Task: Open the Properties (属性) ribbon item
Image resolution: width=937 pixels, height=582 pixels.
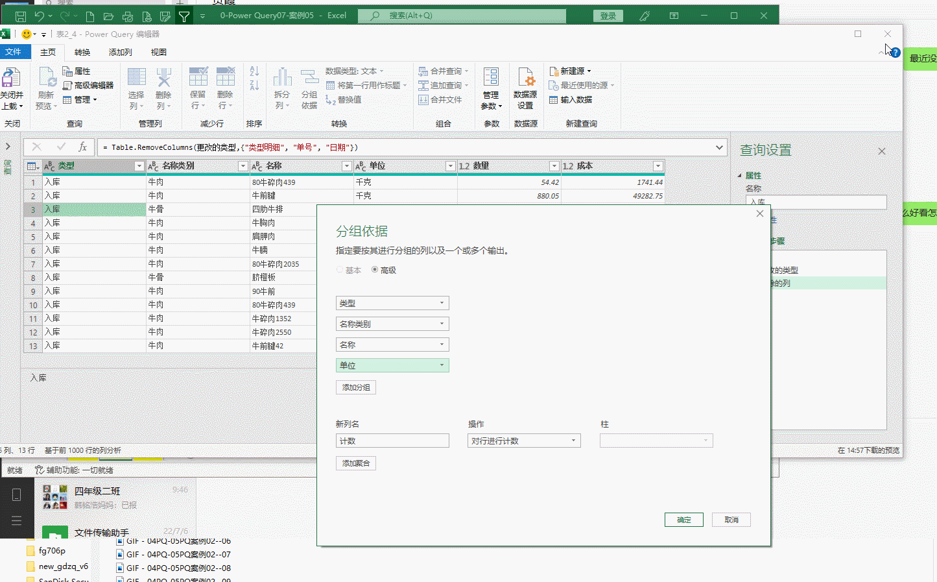Action: tap(77, 71)
